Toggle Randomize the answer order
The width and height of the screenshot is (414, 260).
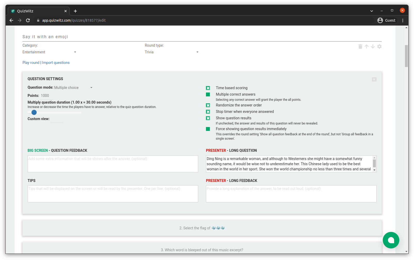point(208,105)
